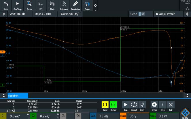This screenshot has height=119, width=191.
Task: Select the Mask test tool
Action: point(52,5)
